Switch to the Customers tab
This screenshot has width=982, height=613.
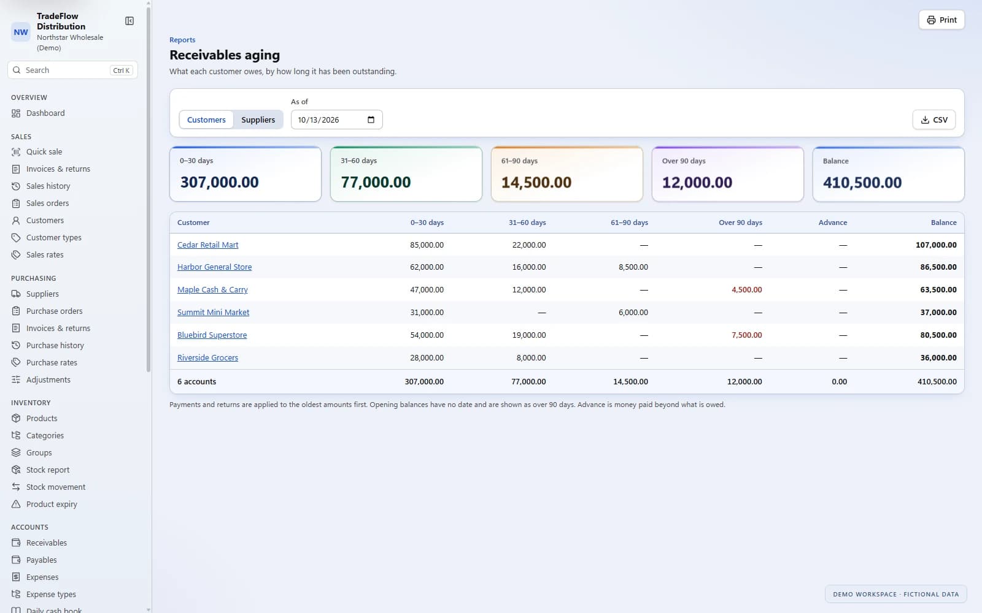(206, 120)
